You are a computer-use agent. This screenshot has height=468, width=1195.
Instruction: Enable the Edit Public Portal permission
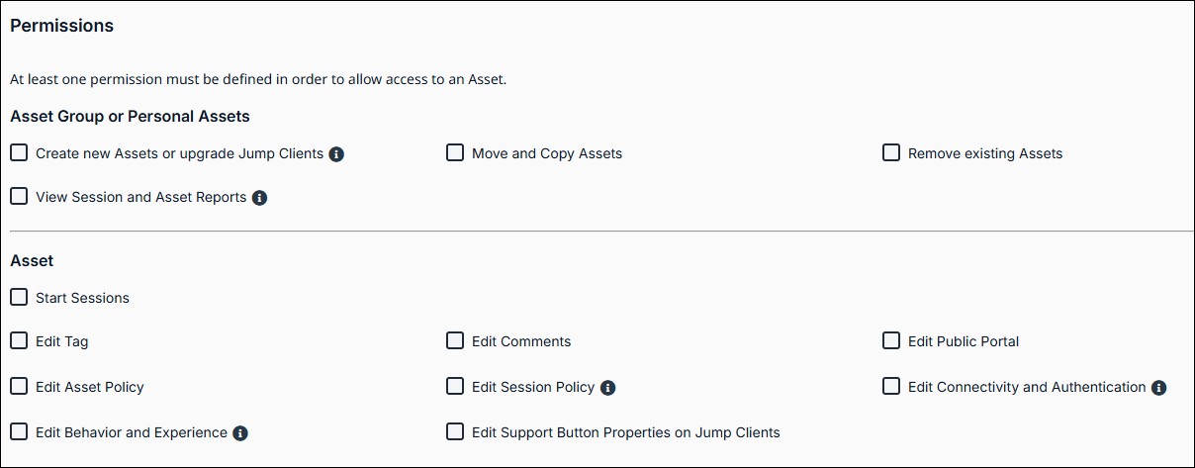pos(891,341)
